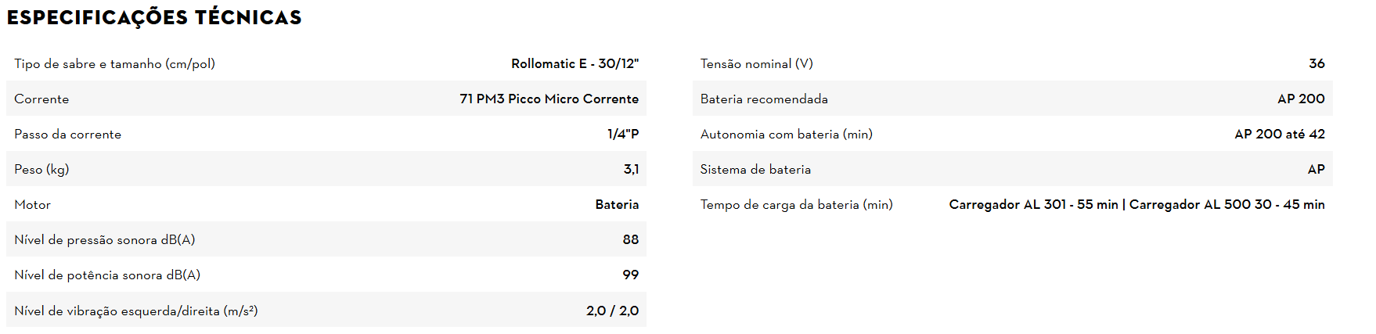Select the 71 PM3 Picco Micro Corrente value
This screenshot has width=1376, height=334.
549,99
